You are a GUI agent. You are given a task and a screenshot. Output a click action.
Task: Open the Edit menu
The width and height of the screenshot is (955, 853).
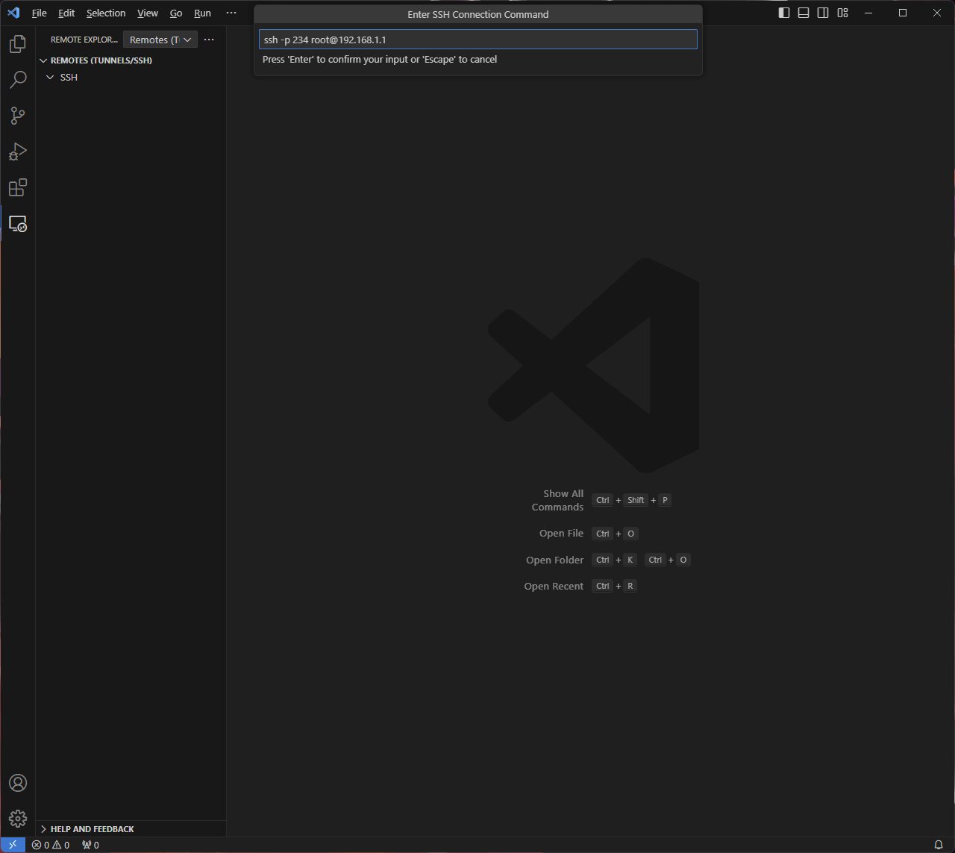pyautogui.click(x=66, y=13)
